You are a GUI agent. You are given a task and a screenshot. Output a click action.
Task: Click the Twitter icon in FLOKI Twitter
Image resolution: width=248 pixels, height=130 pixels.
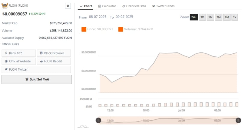pos(6,69)
